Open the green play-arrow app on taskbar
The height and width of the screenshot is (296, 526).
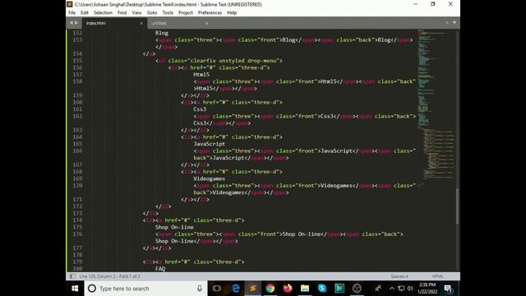(x=339, y=289)
